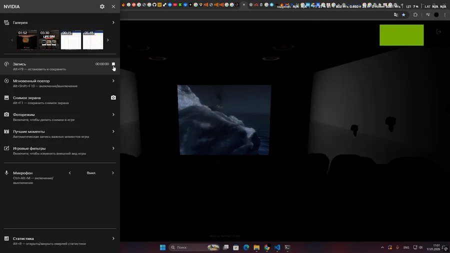Click the Снимок экрана image icon

[x=6, y=98]
